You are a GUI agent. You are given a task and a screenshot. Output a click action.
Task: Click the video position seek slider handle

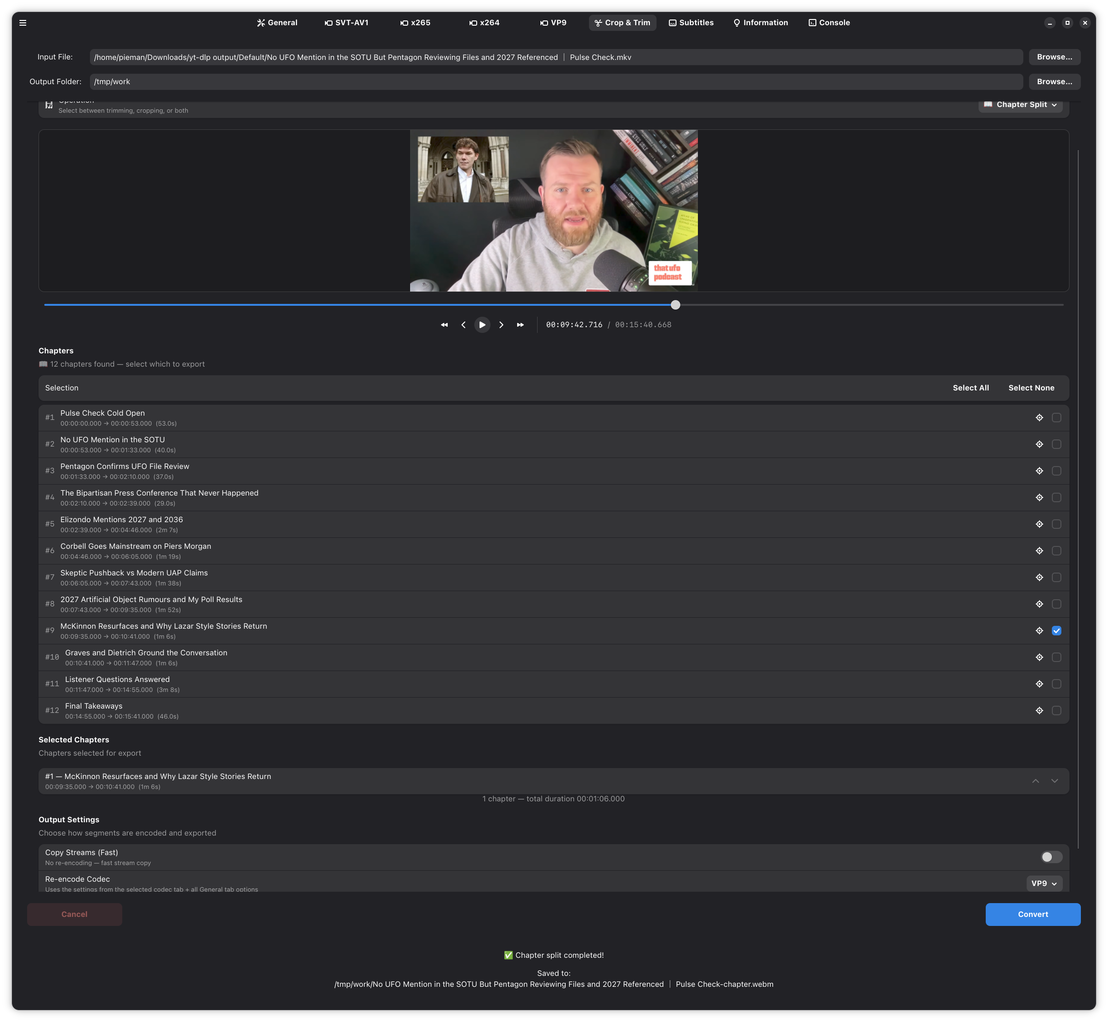[x=676, y=305]
